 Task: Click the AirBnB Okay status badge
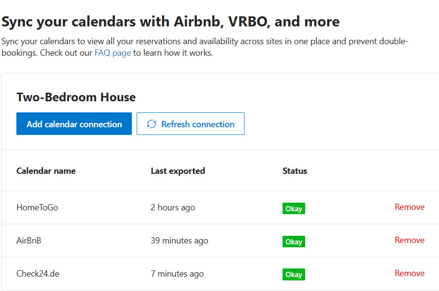pyautogui.click(x=294, y=242)
